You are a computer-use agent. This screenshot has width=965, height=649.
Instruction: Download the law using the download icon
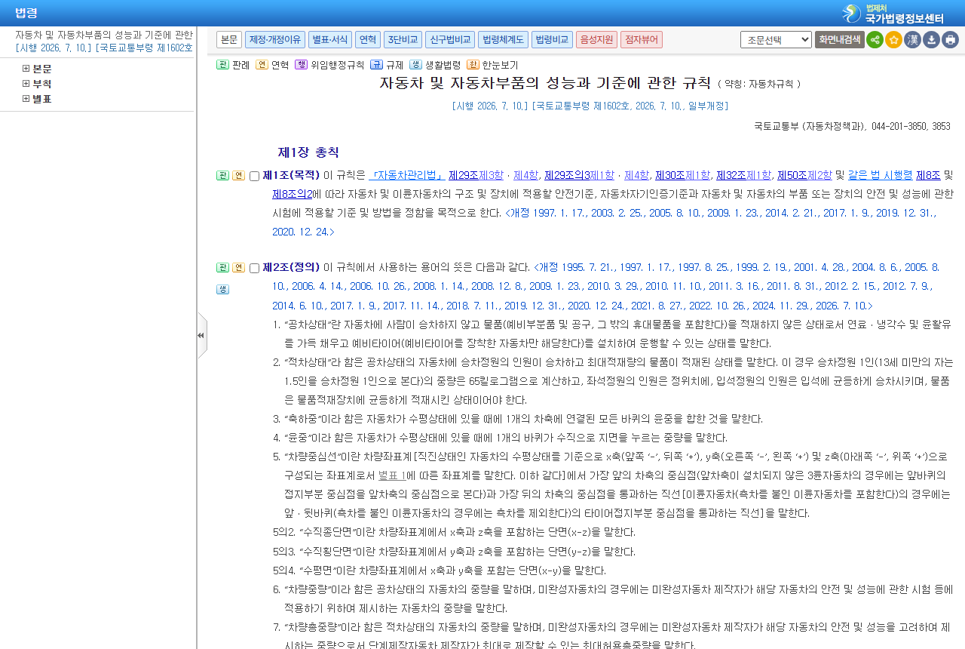(x=931, y=40)
